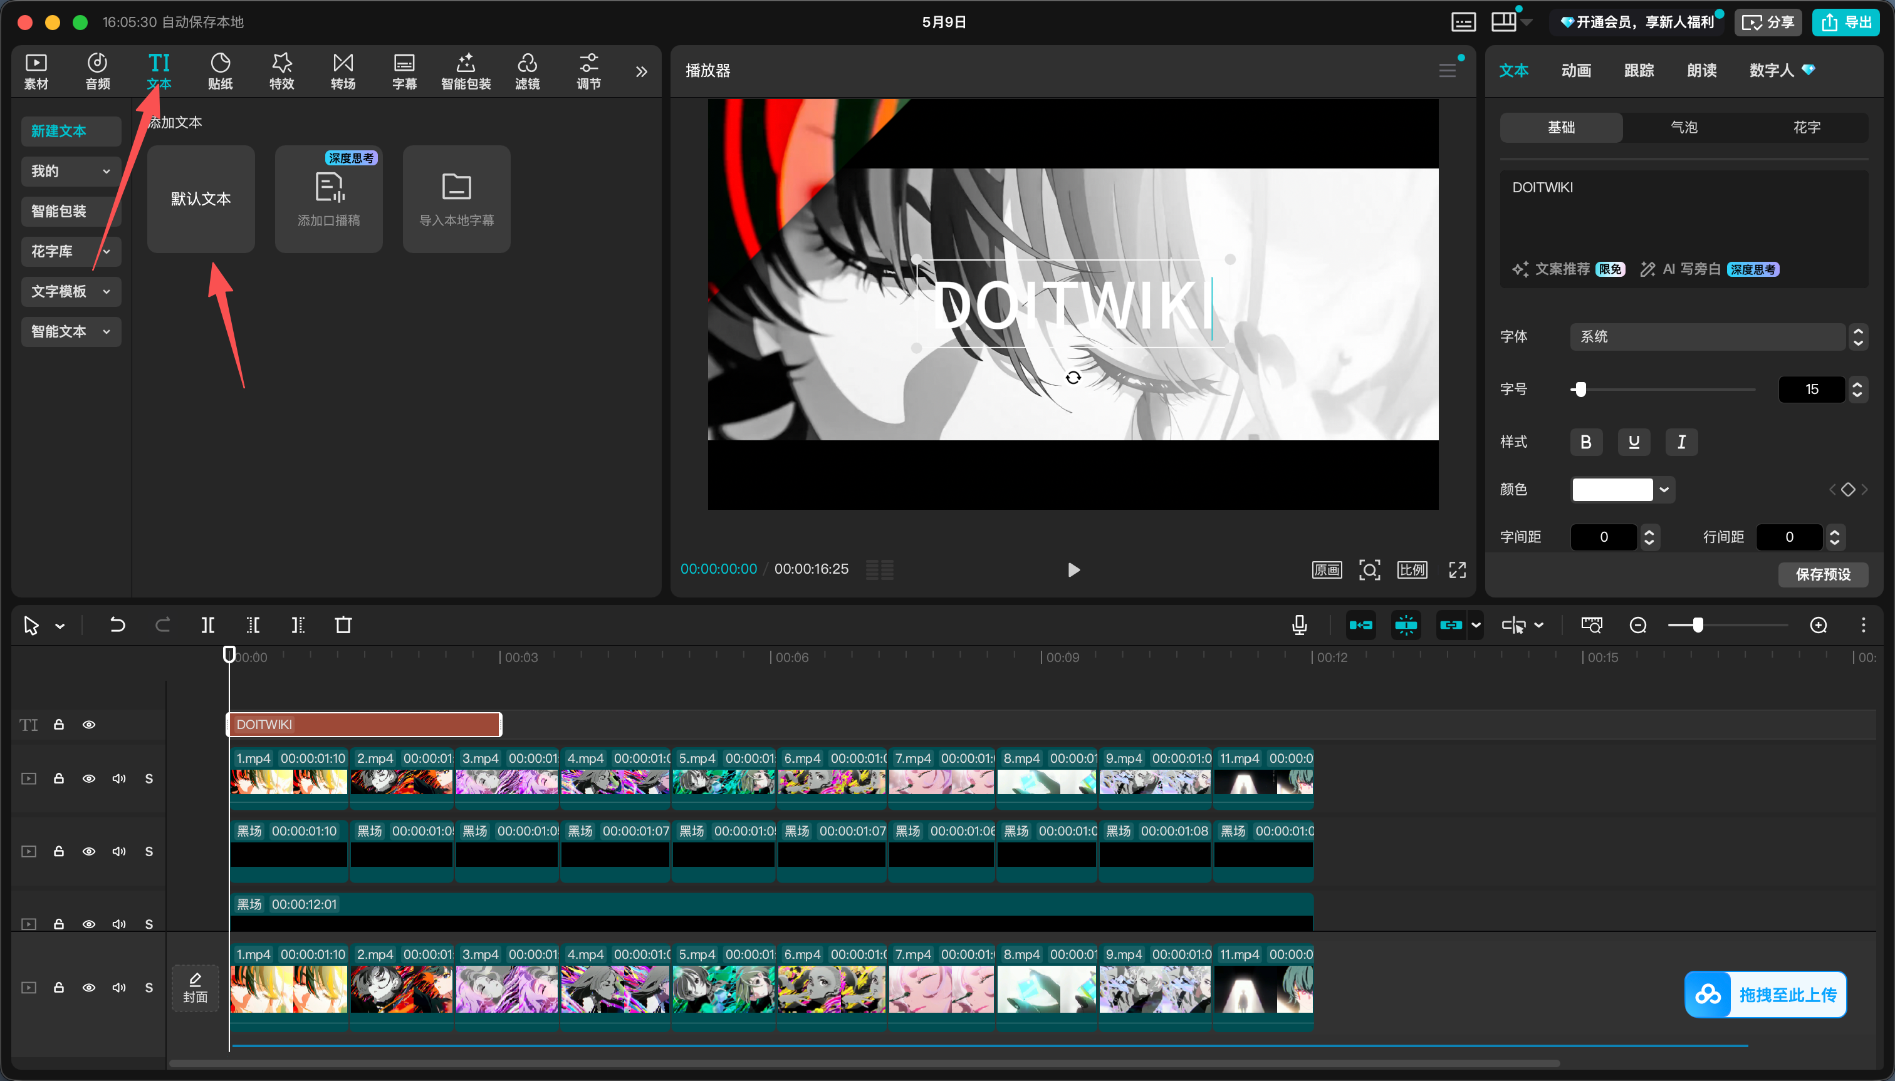Open layout mode dropdown in title bar
This screenshot has height=1081, width=1895.
click(1526, 23)
